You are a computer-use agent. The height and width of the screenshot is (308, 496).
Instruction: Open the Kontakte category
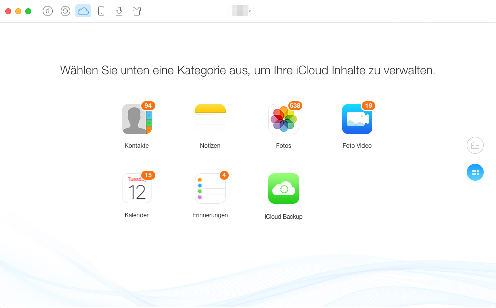click(137, 119)
